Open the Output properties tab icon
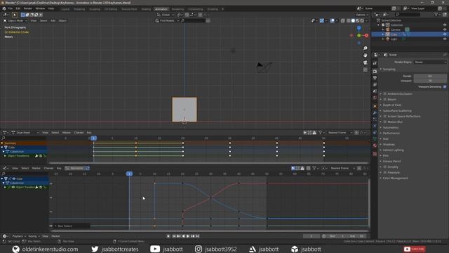The image size is (449, 253). point(375,78)
